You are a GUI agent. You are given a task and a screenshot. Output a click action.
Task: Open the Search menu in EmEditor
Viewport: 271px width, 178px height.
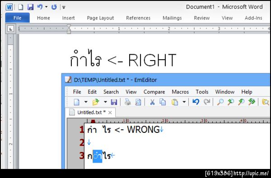coord(111,92)
